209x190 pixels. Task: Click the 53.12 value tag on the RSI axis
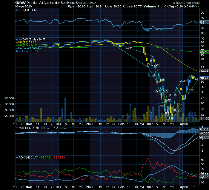coord(204,22)
